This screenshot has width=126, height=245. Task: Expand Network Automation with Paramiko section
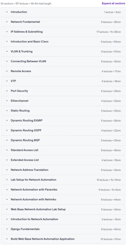(x=63, y=190)
